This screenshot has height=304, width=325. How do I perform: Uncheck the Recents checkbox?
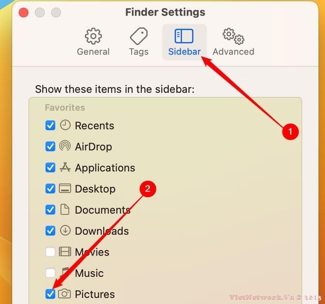tap(50, 125)
